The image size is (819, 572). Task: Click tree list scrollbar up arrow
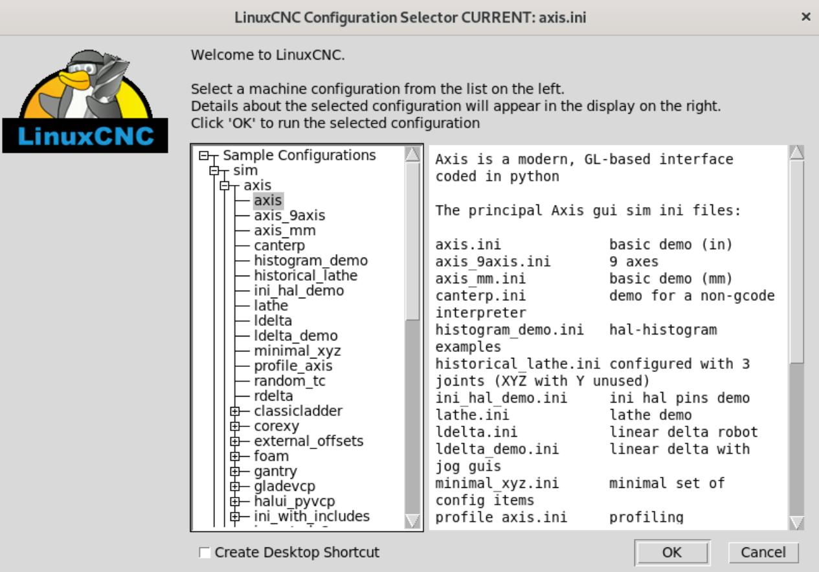[412, 154]
